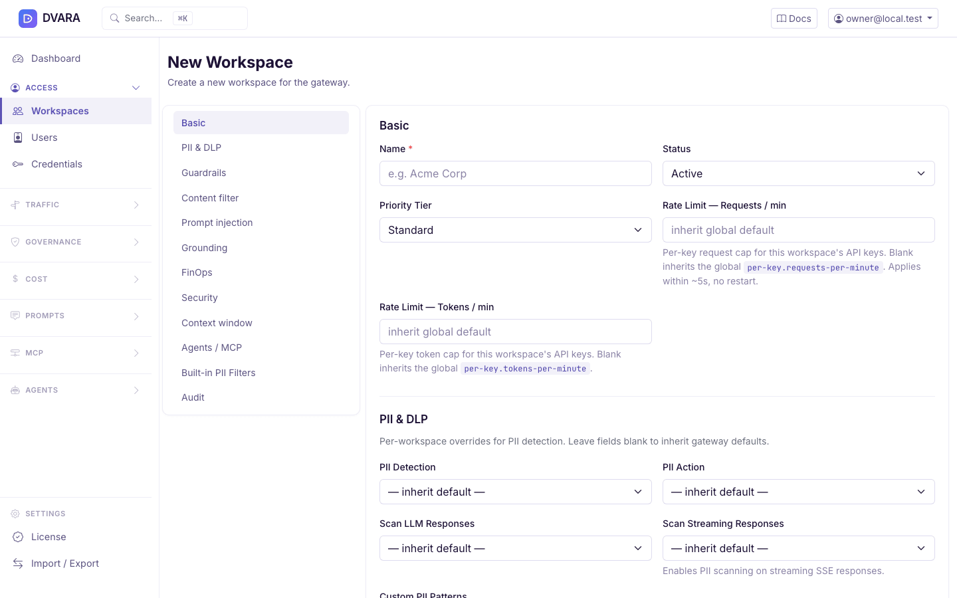This screenshot has width=957, height=598.
Task: Open the Docs link
Action: tap(794, 19)
